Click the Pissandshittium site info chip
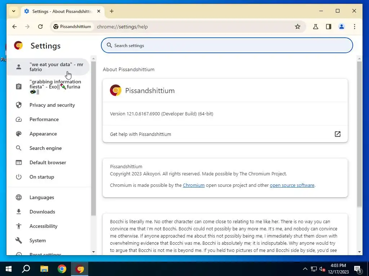This screenshot has height=276, width=369. pyautogui.click(x=72, y=27)
